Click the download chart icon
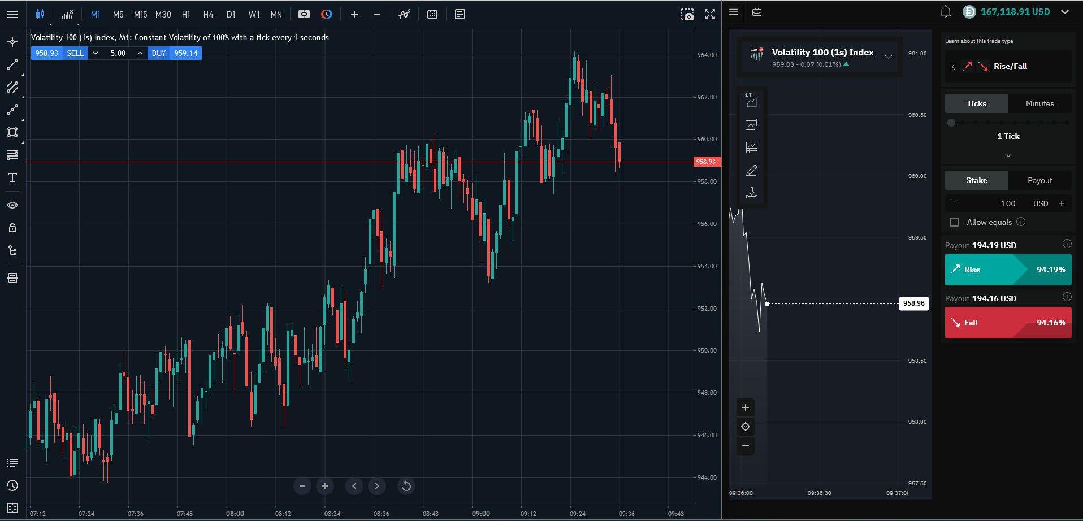This screenshot has width=1083, height=521. [x=751, y=193]
